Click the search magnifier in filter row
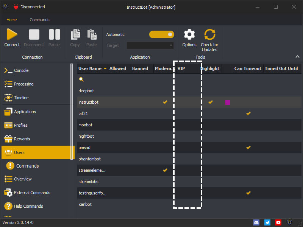Image resolution: width=303 pixels, height=227 pixels. (81, 79)
